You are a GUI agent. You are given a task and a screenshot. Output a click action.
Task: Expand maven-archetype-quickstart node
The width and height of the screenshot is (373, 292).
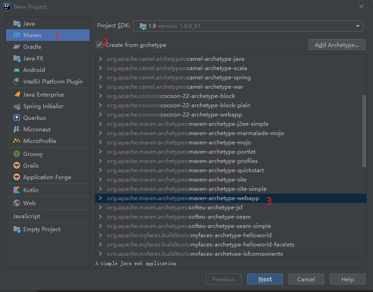coord(100,170)
